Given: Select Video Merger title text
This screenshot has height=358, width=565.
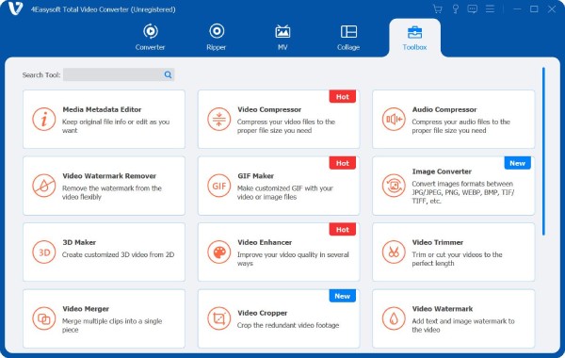Looking at the screenshot, I should 86,309.
